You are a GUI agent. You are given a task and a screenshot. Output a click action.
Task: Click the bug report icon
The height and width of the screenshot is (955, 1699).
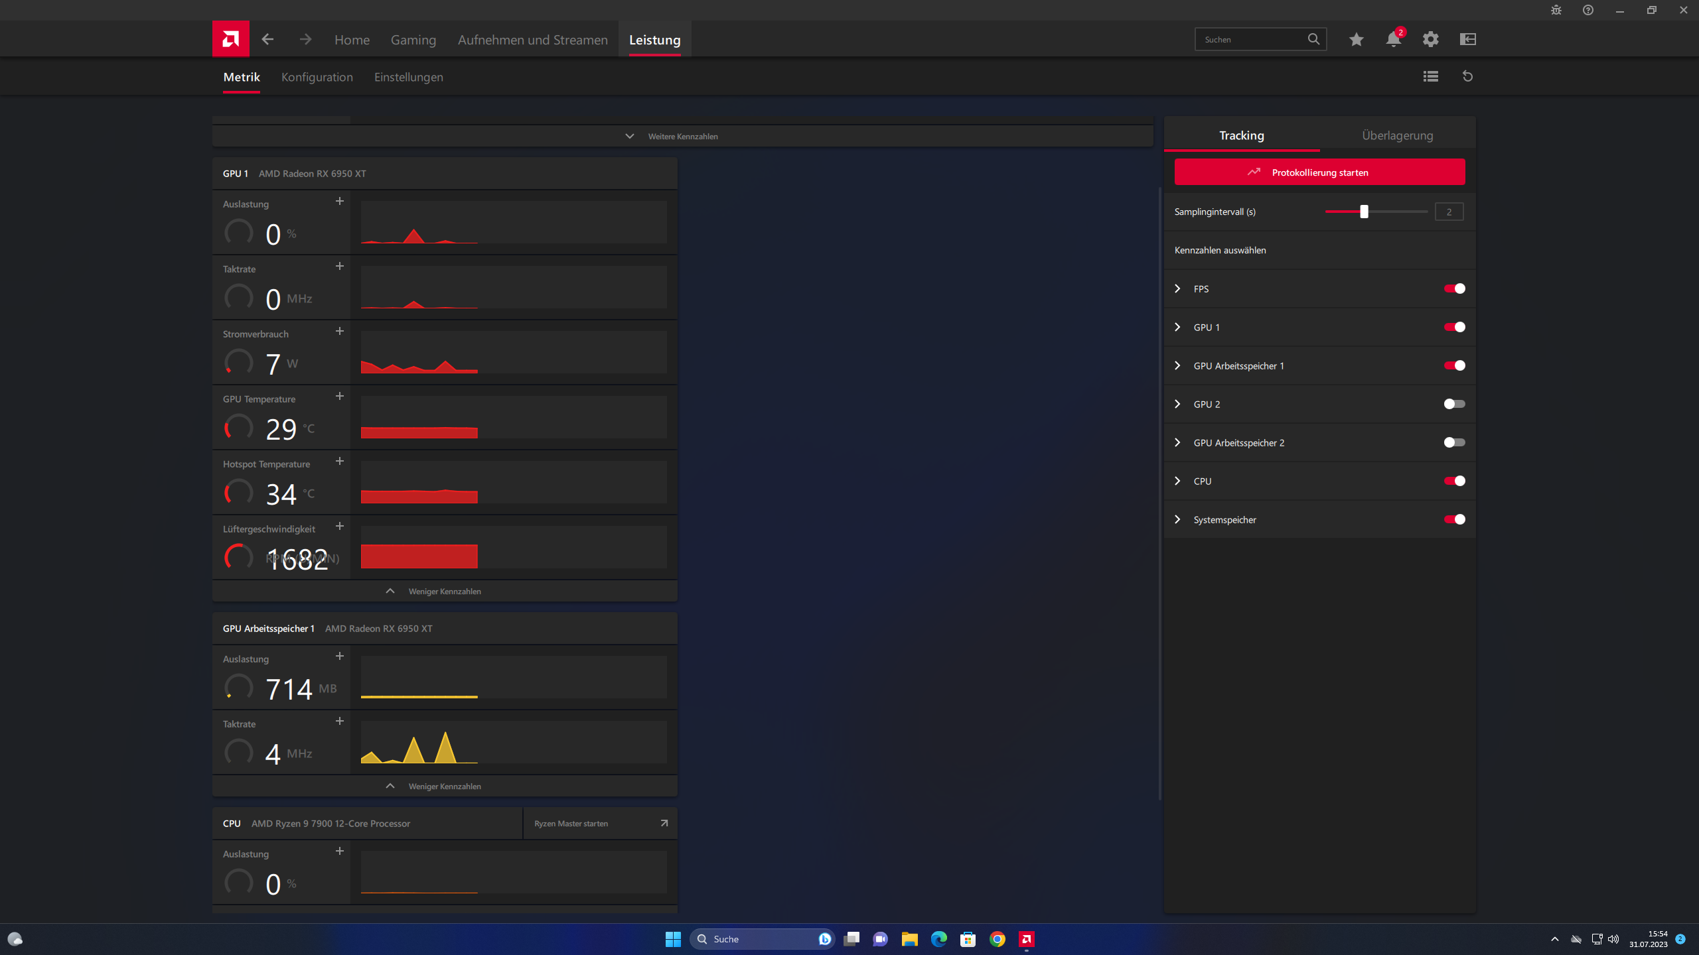click(1556, 10)
